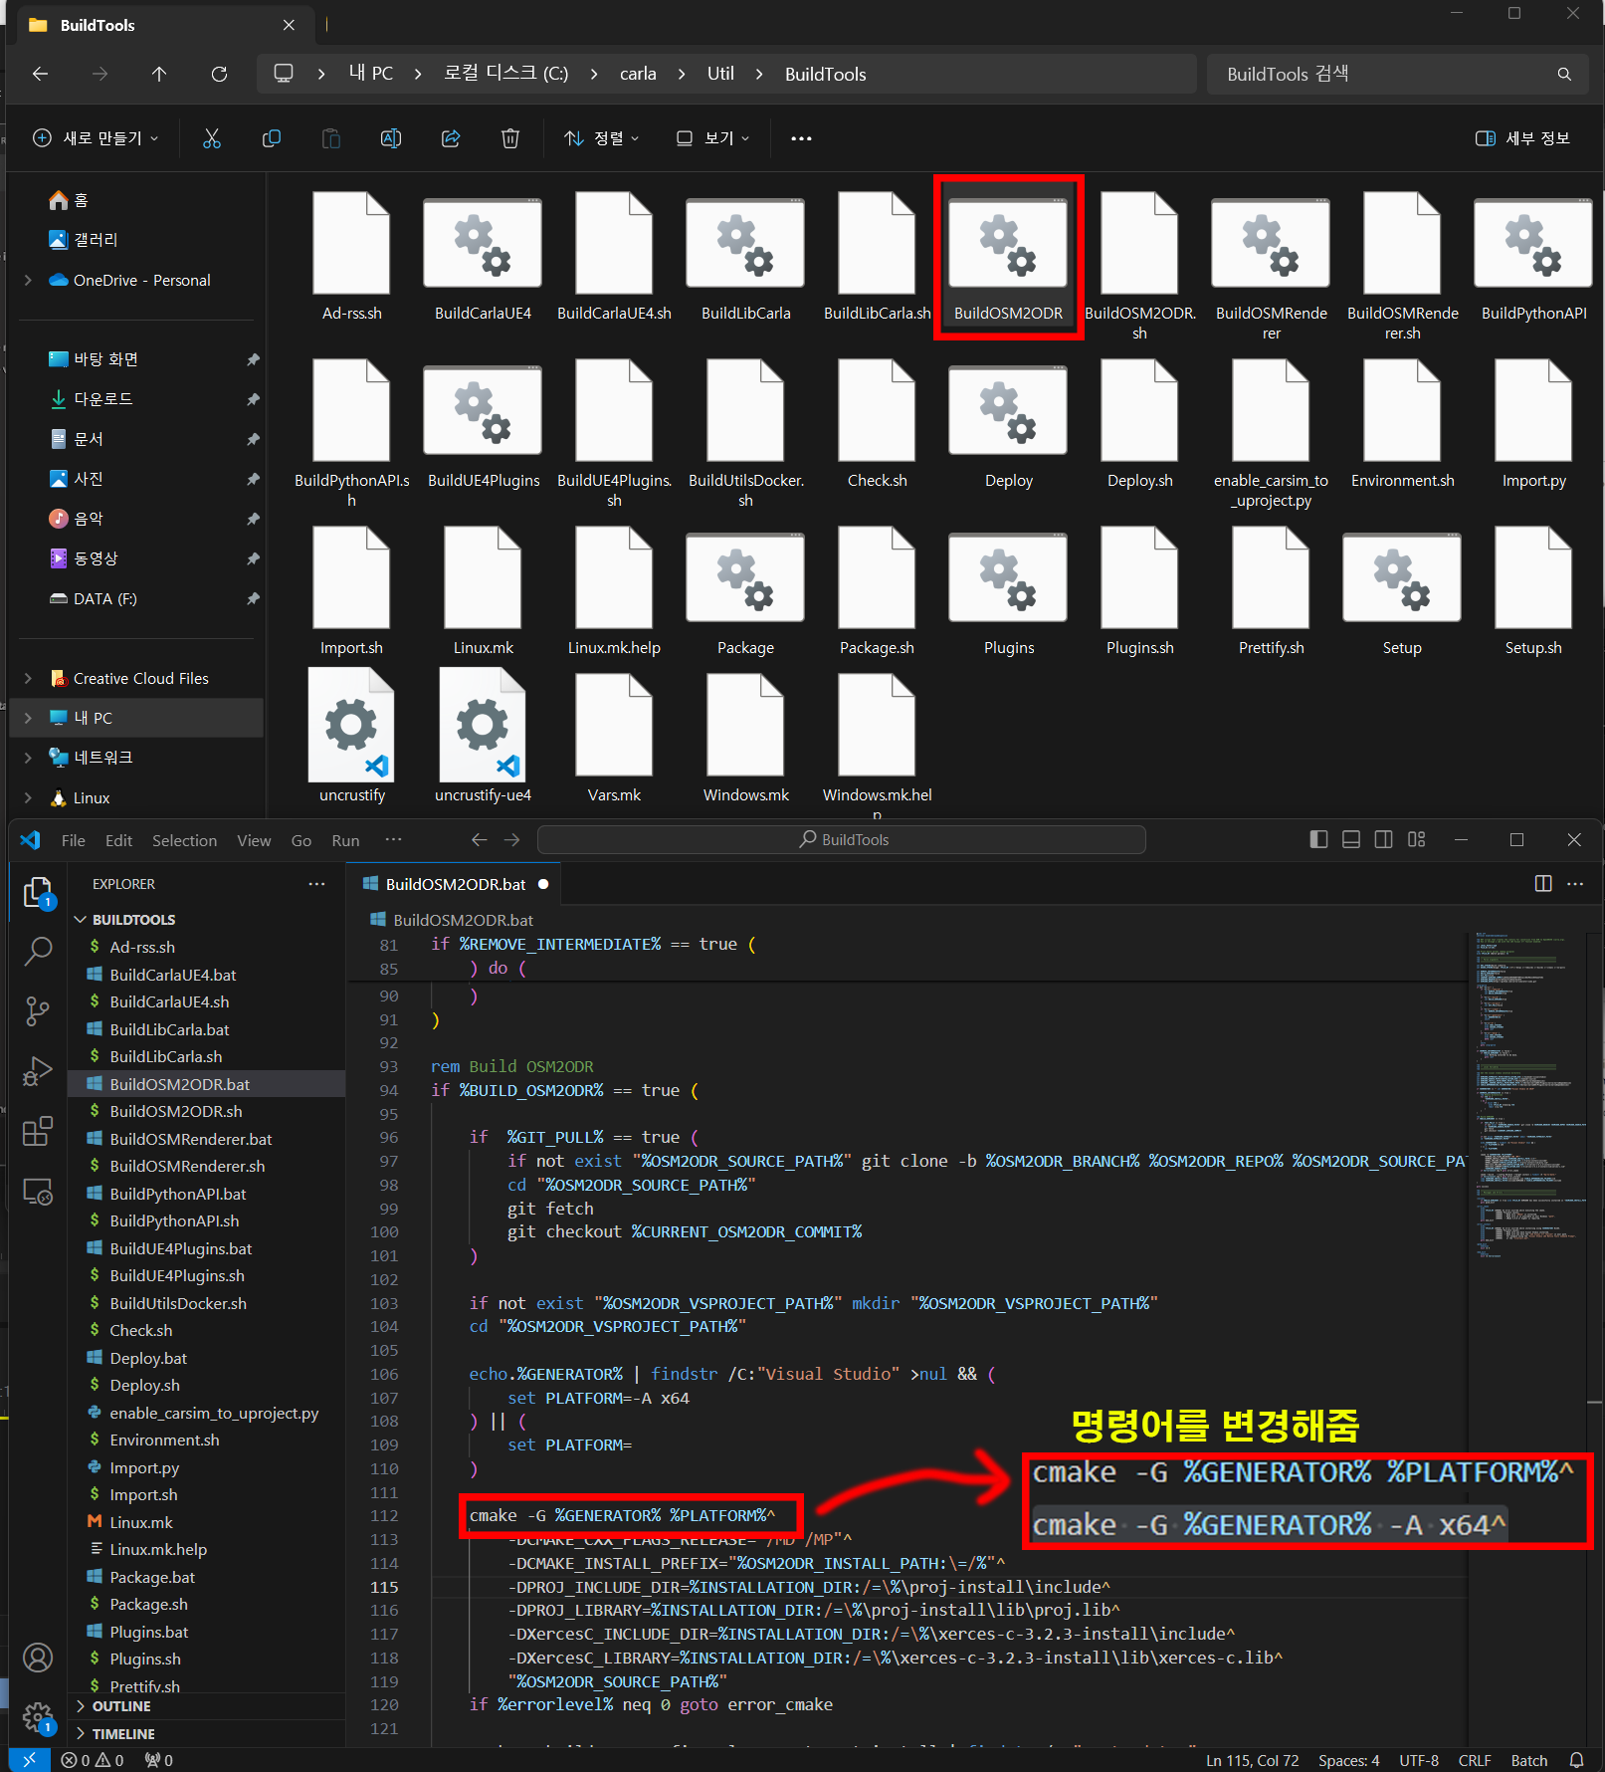Select the CRLF line ending status item
Viewport: 1605px width, 1772px height.
click(1474, 1760)
